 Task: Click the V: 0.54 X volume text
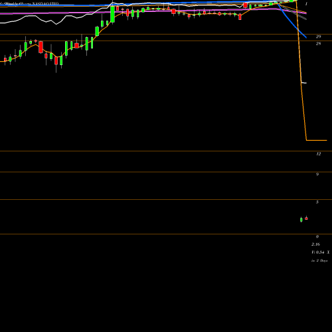321,252
